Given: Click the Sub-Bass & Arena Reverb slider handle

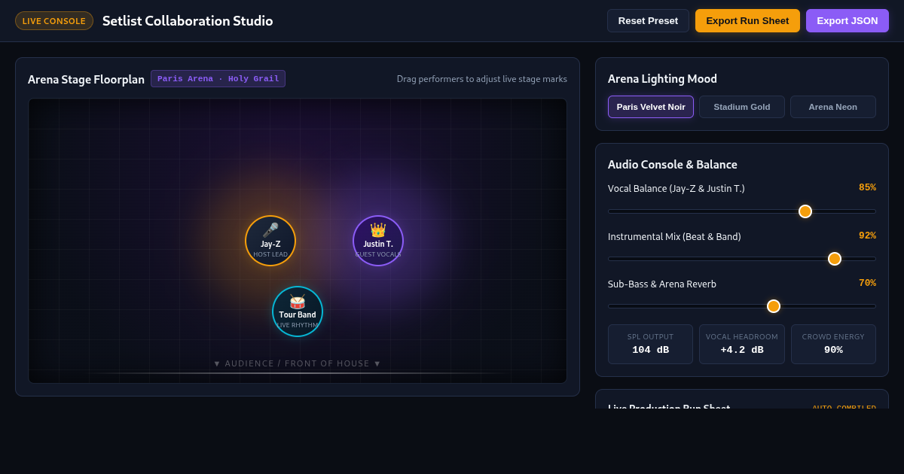Looking at the screenshot, I should click(x=774, y=306).
